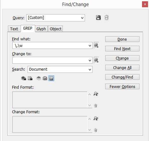The image size is (149, 141).
Task: Open the Find what history dropdown
Action: [90, 45]
